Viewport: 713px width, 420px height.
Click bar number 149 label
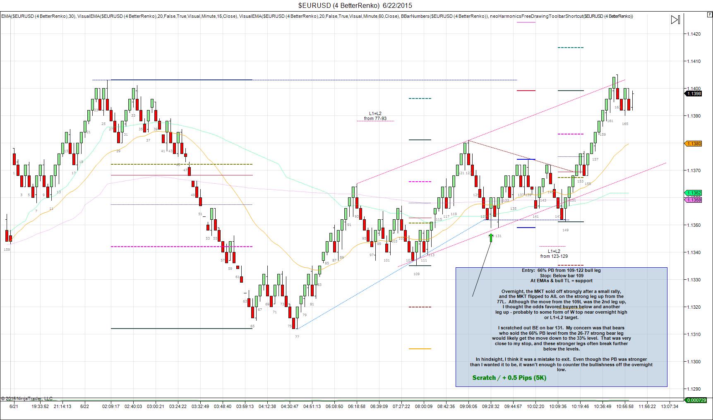point(566,230)
